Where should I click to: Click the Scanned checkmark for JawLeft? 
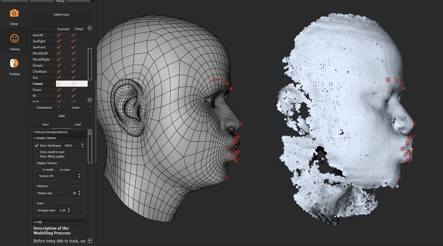(x=59, y=35)
